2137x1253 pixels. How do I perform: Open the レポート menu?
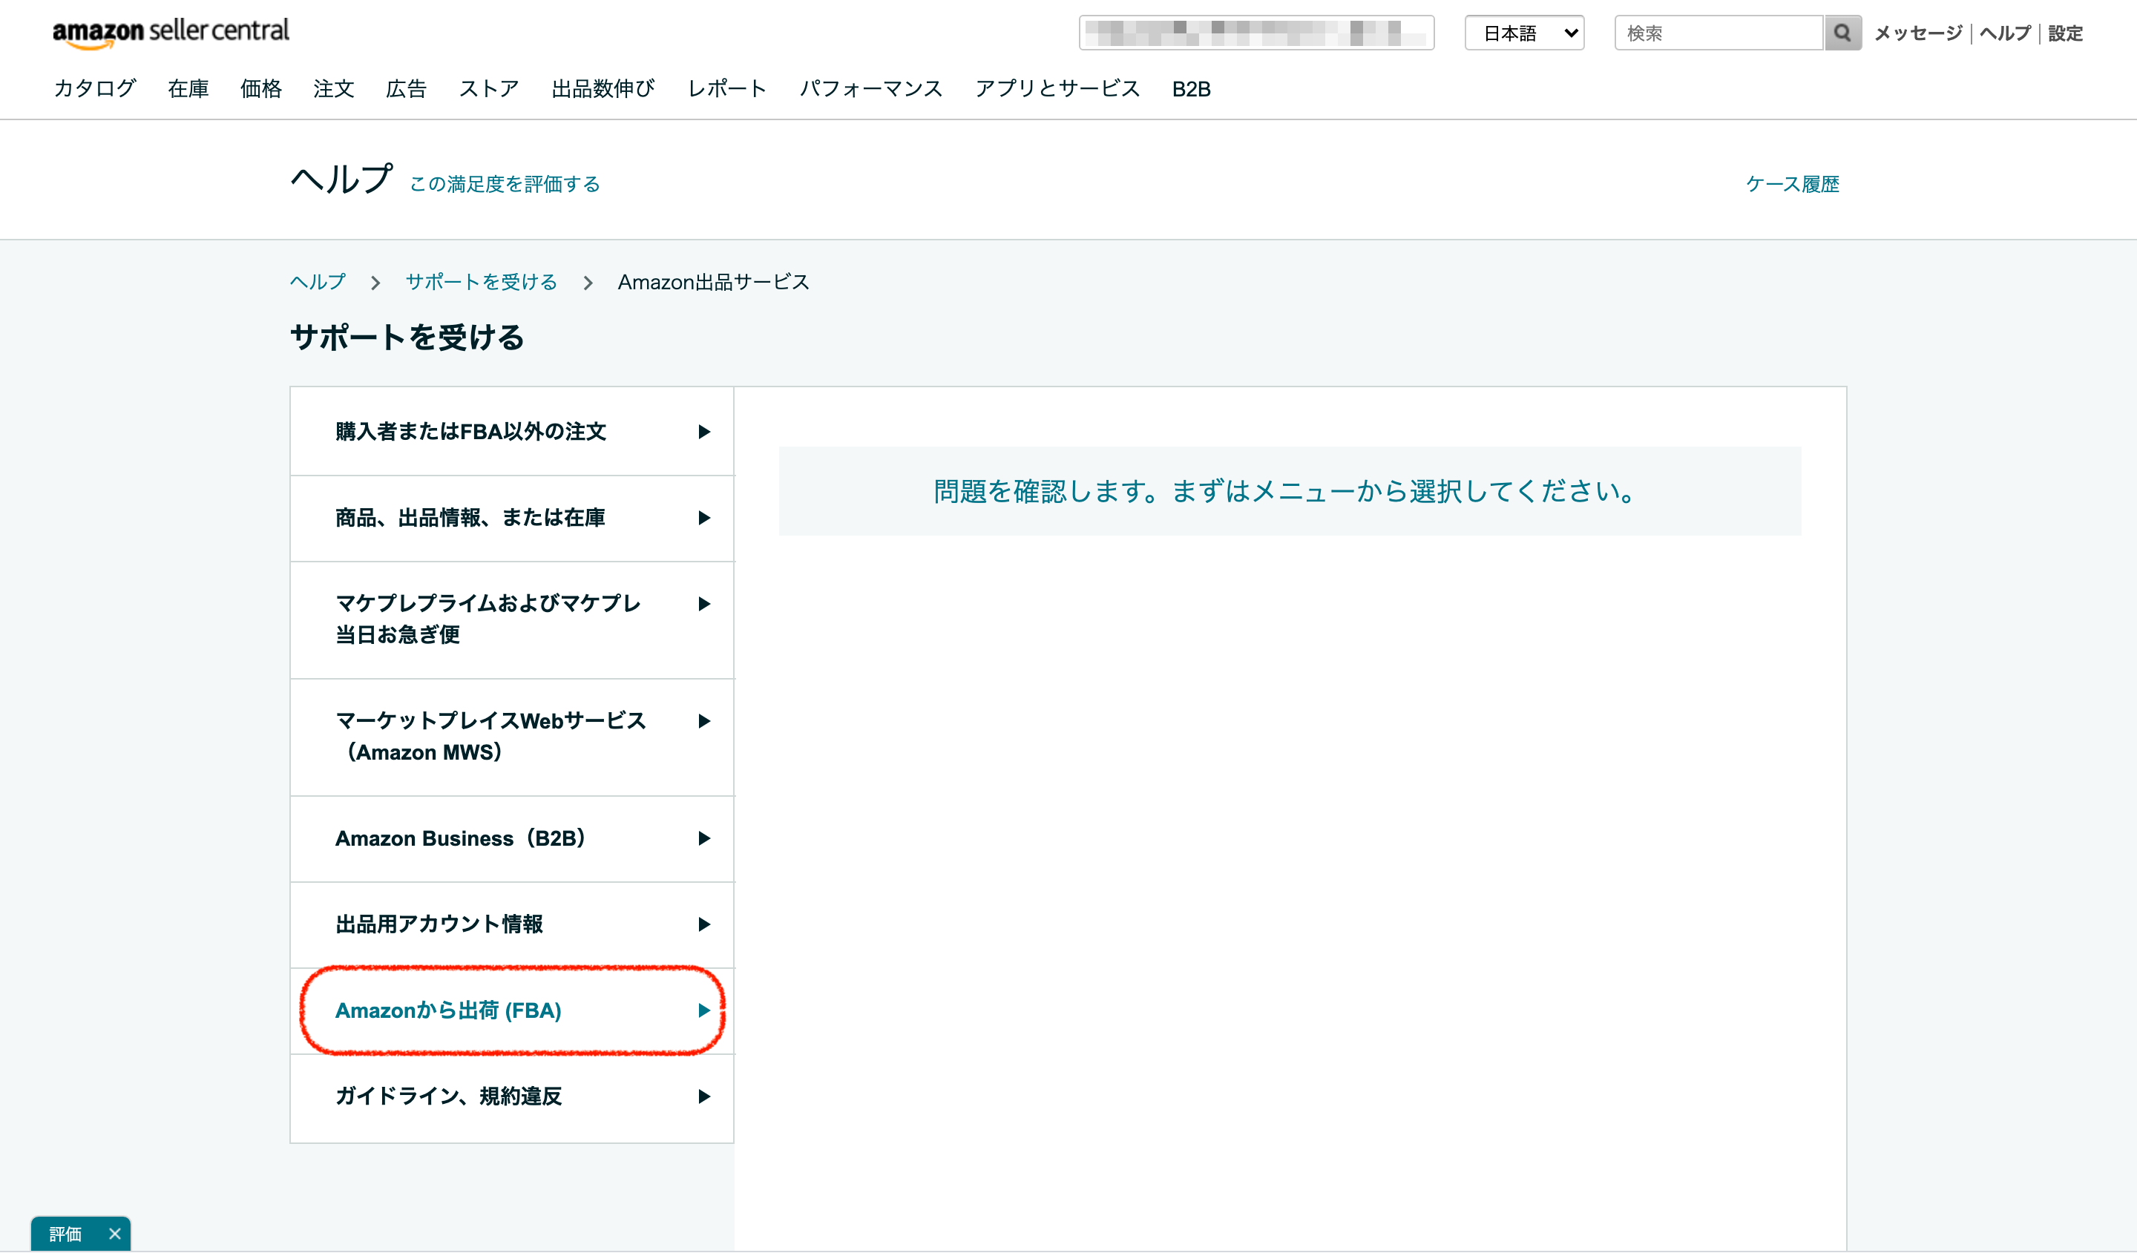coord(726,89)
